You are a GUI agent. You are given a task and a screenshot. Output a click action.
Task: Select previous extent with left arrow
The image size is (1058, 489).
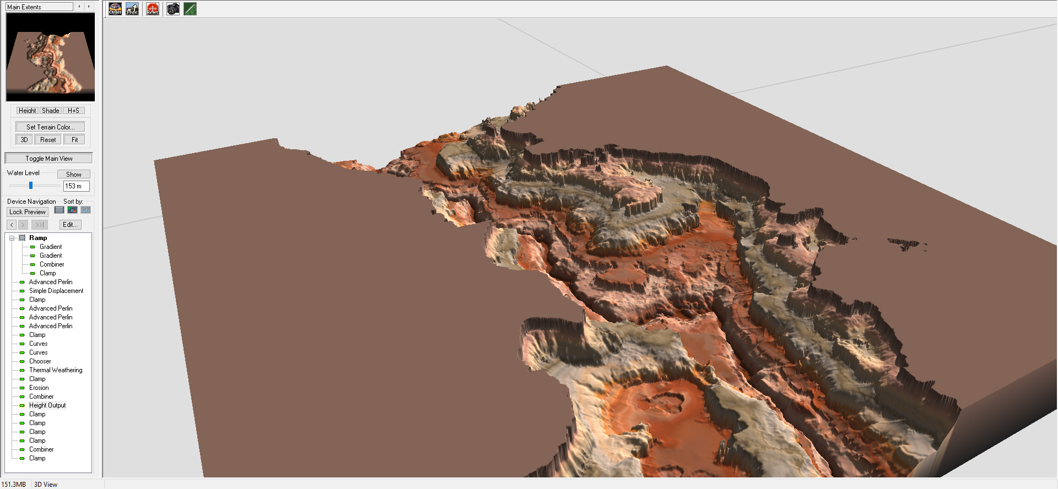(79, 7)
